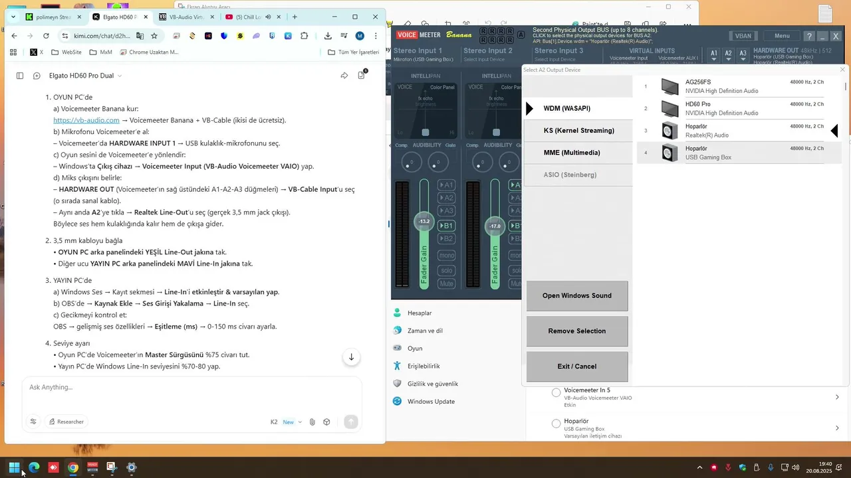
Task: Click Stereo Input 2 fader knob -17.0
Action: tap(495, 226)
